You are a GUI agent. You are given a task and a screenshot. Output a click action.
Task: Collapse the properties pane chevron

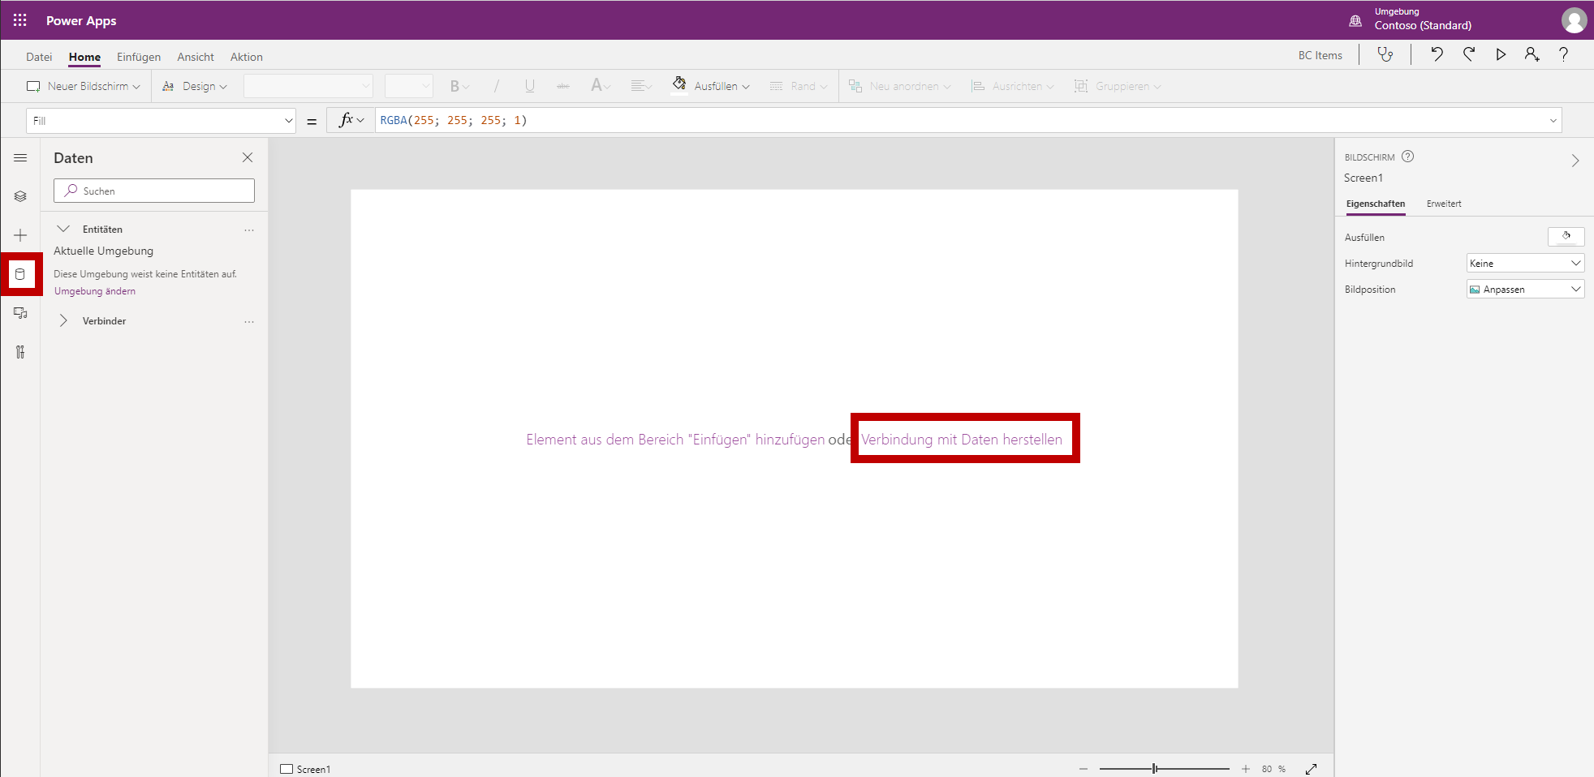[1575, 161]
